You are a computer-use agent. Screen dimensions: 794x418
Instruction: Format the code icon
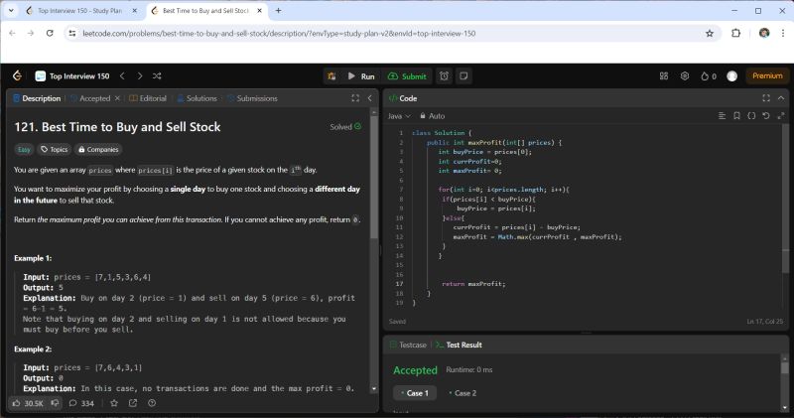point(723,116)
